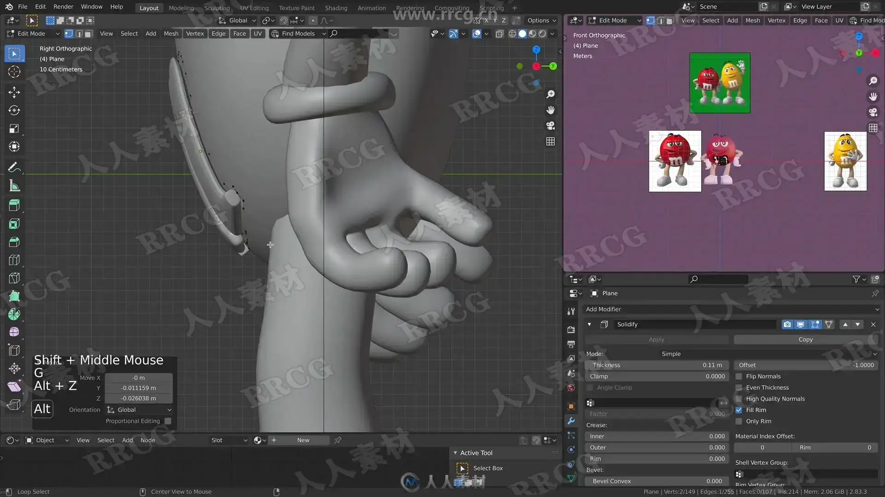Pick the Measure tool

pyautogui.click(x=14, y=186)
